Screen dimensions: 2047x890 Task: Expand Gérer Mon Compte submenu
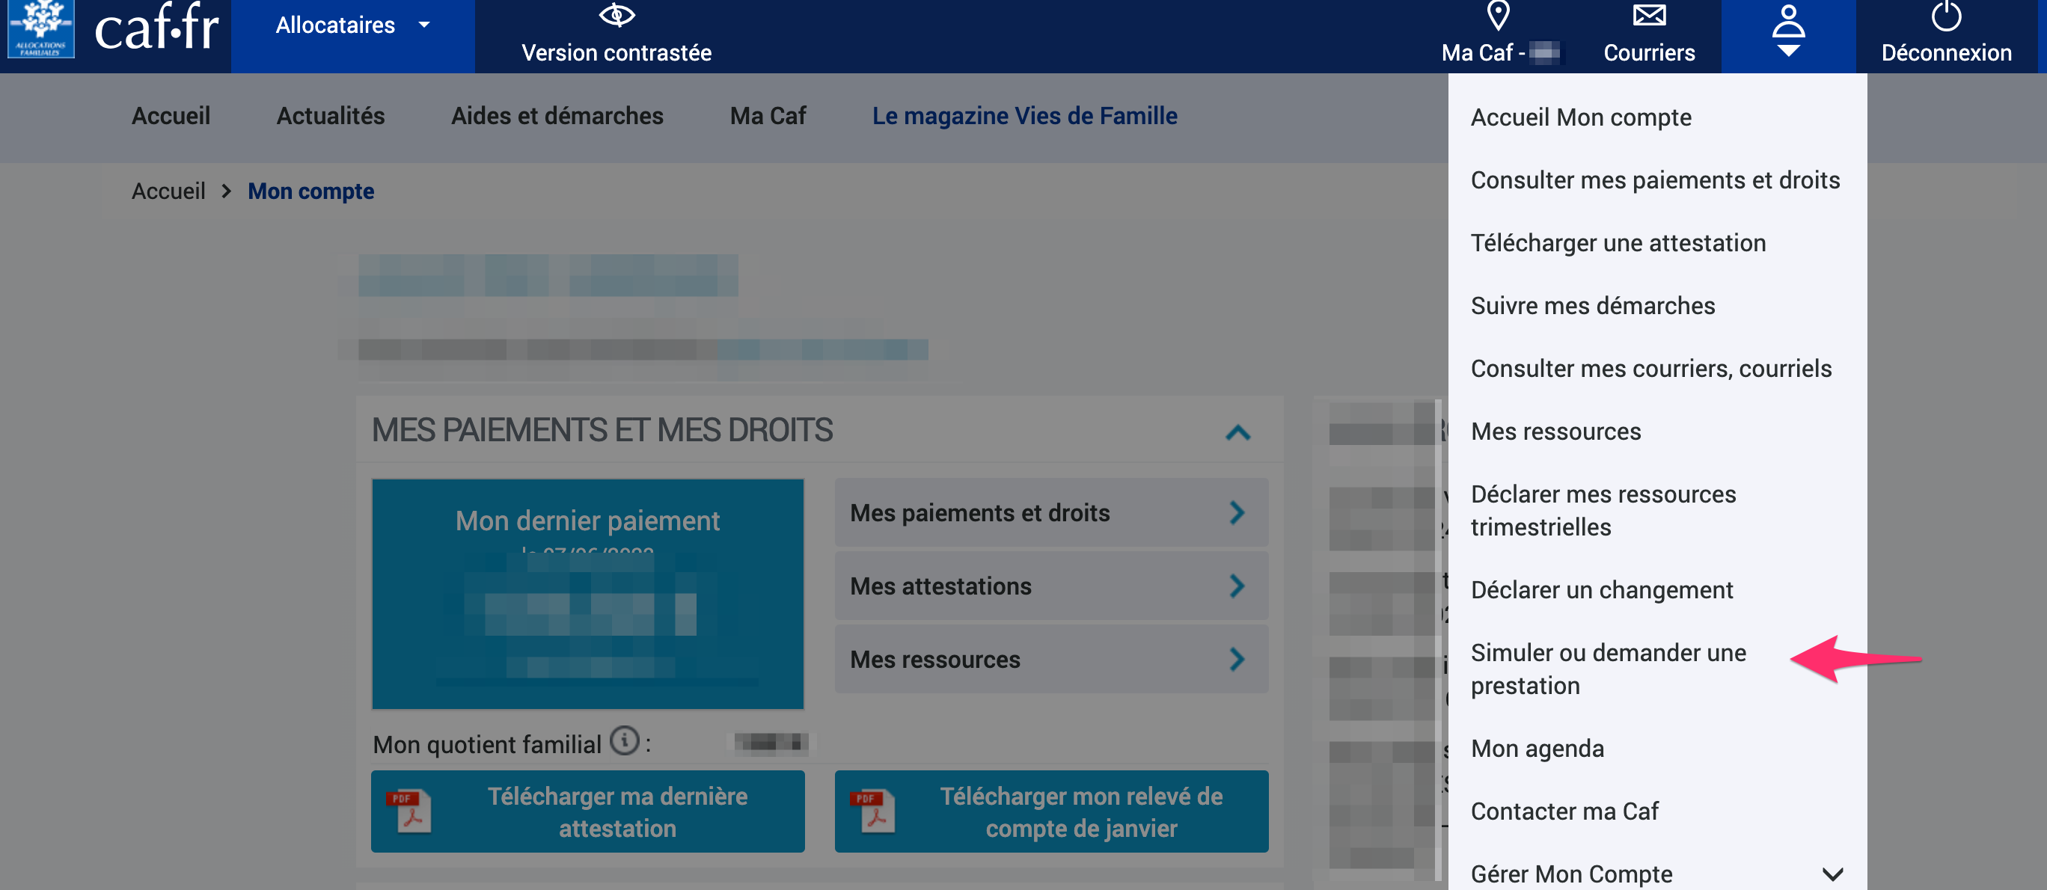1832,874
